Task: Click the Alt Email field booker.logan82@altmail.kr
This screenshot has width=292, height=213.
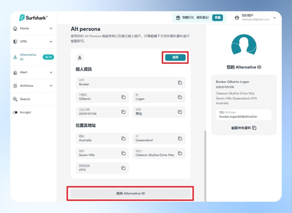Action: 244,115
